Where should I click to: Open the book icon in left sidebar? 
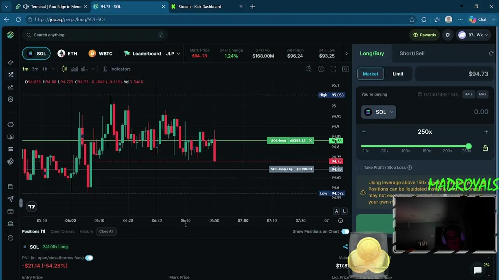click(11, 137)
